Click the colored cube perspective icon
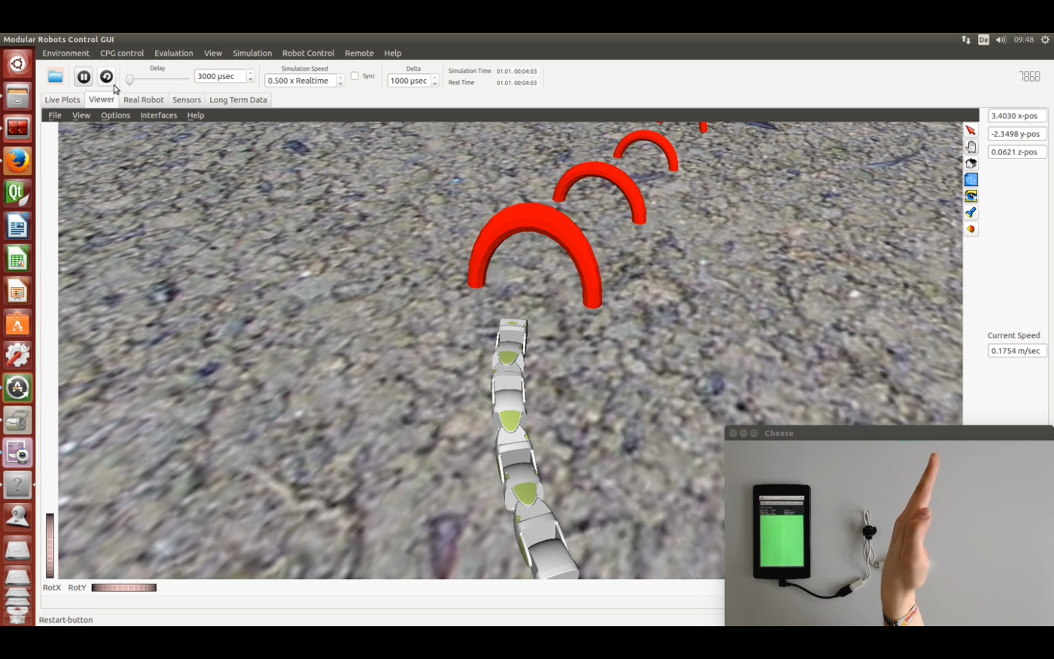The height and width of the screenshot is (659, 1054). click(x=970, y=229)
